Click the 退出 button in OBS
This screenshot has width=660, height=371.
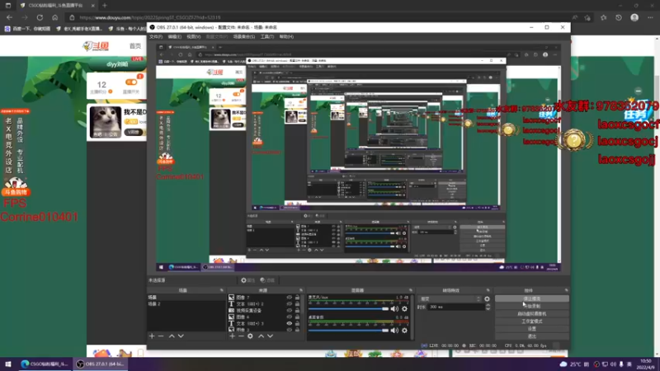[532, 336]
